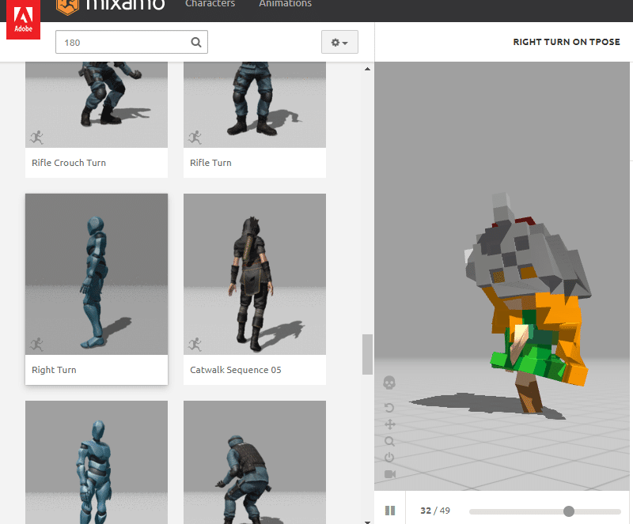This screenshot has width=633, height=524.
Task: Click the frame counter 32 / 49
Action: (x=435, y=511)
